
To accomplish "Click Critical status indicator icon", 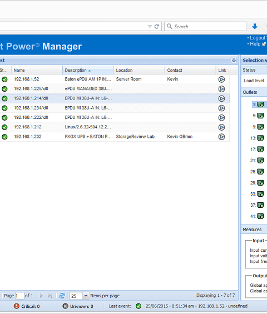I will (x=17, y=306).
